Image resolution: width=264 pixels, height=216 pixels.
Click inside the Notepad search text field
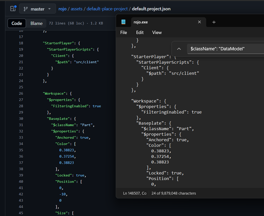(224, 49)
